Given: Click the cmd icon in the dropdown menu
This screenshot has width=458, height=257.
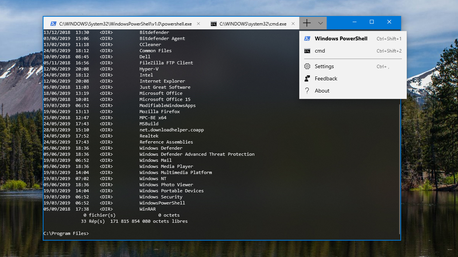Looking at the screenshot, I should pos(307,51).
